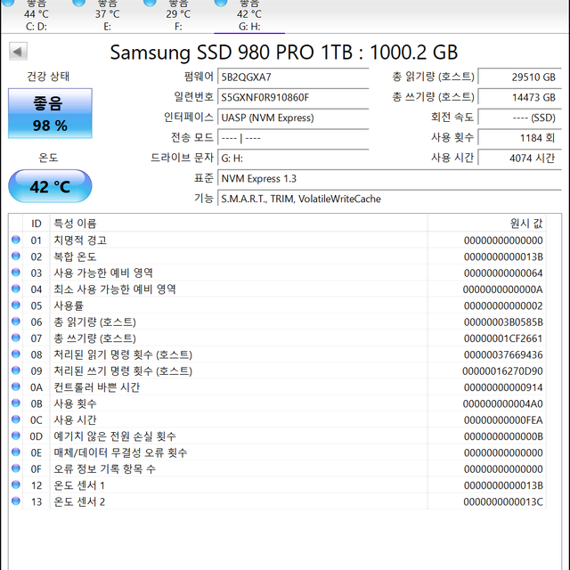The width and height of the screenshot is (570, 570).
Task: Click the transfer mode field ---- | ----
Action: click(x=293, y=138)
